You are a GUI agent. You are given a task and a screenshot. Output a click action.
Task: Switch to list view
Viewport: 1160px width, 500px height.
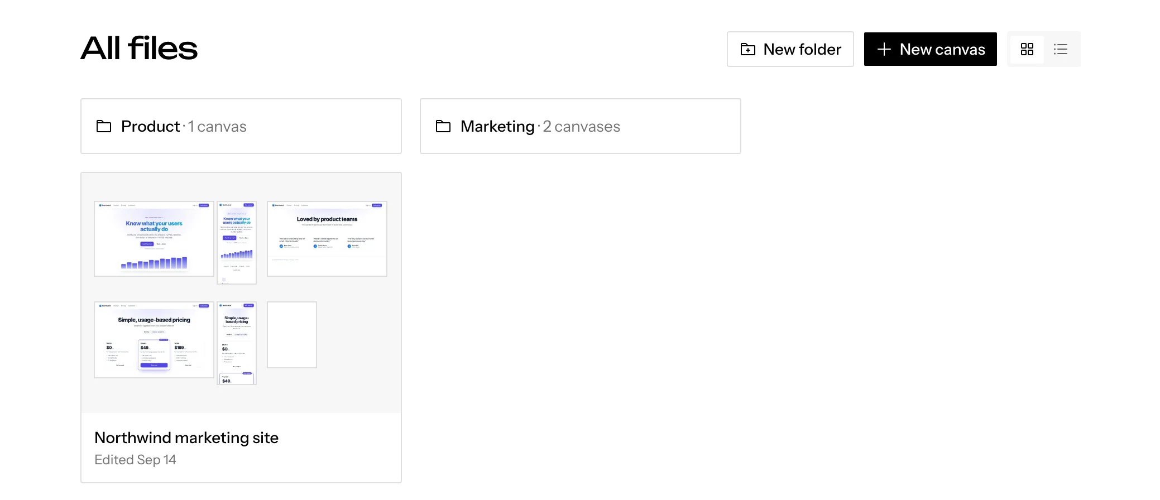coord(1061,49)
